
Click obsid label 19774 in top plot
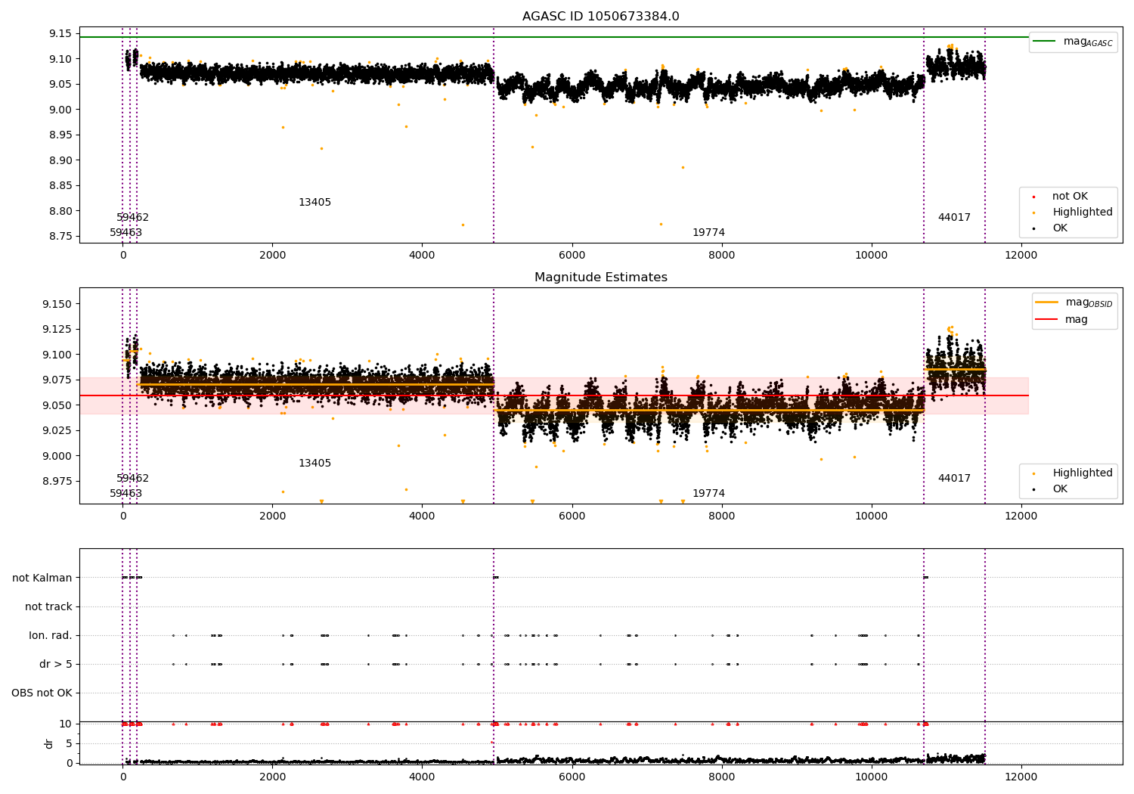[x=708, y=233]
